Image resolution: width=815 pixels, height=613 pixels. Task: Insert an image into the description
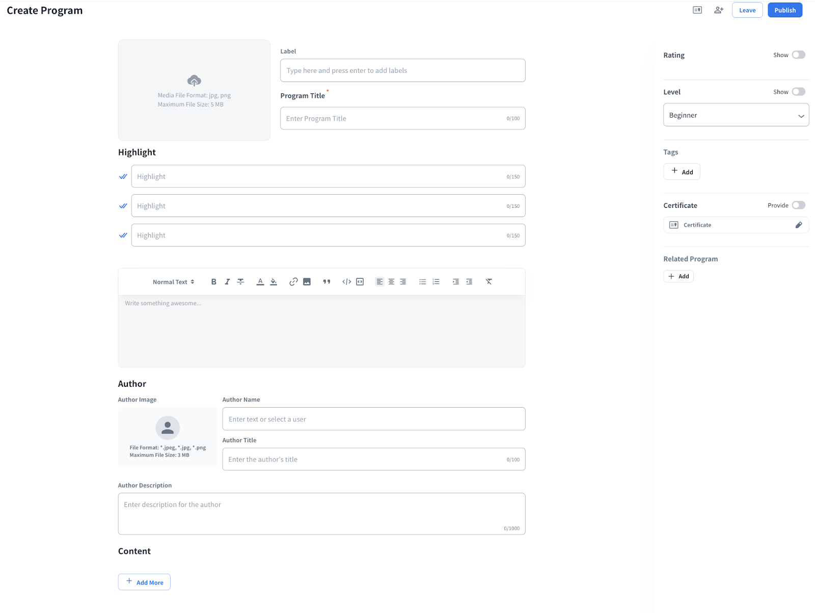[307, 282]
